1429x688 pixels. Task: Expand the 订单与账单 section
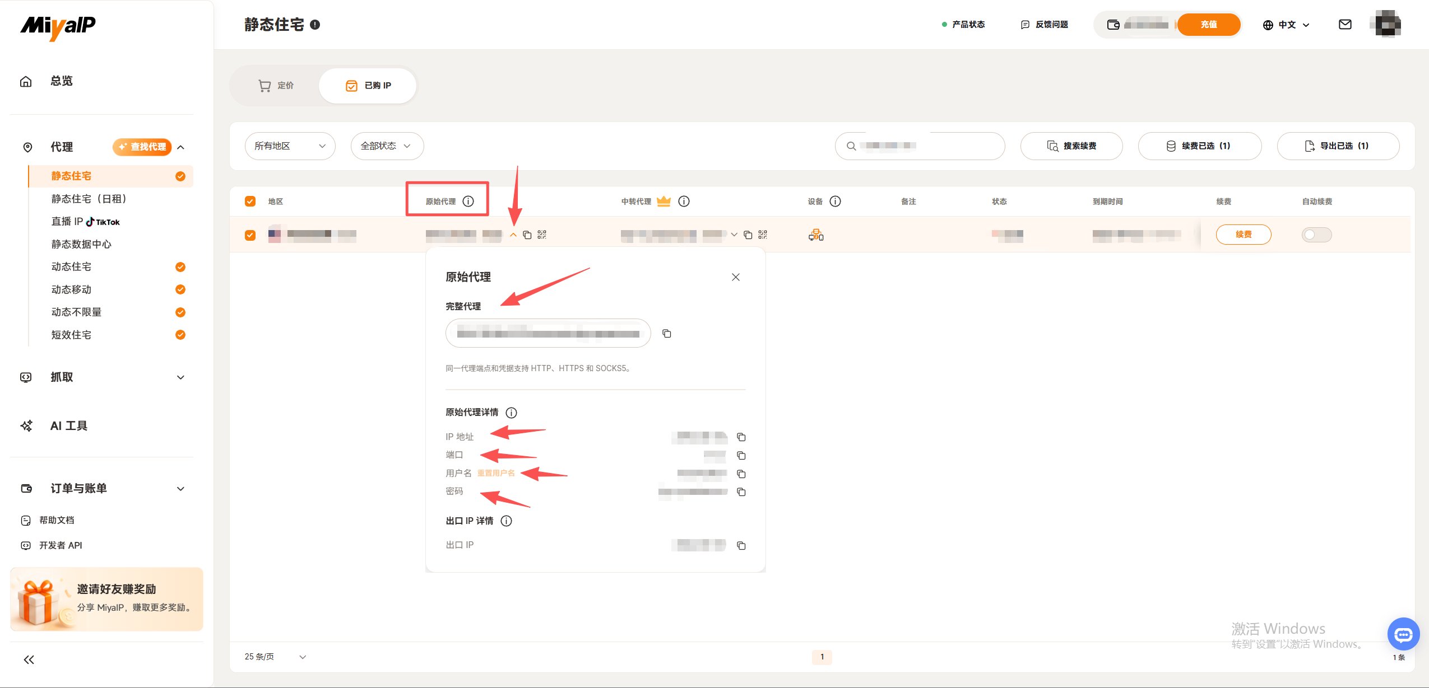click(x=180, y=489)
